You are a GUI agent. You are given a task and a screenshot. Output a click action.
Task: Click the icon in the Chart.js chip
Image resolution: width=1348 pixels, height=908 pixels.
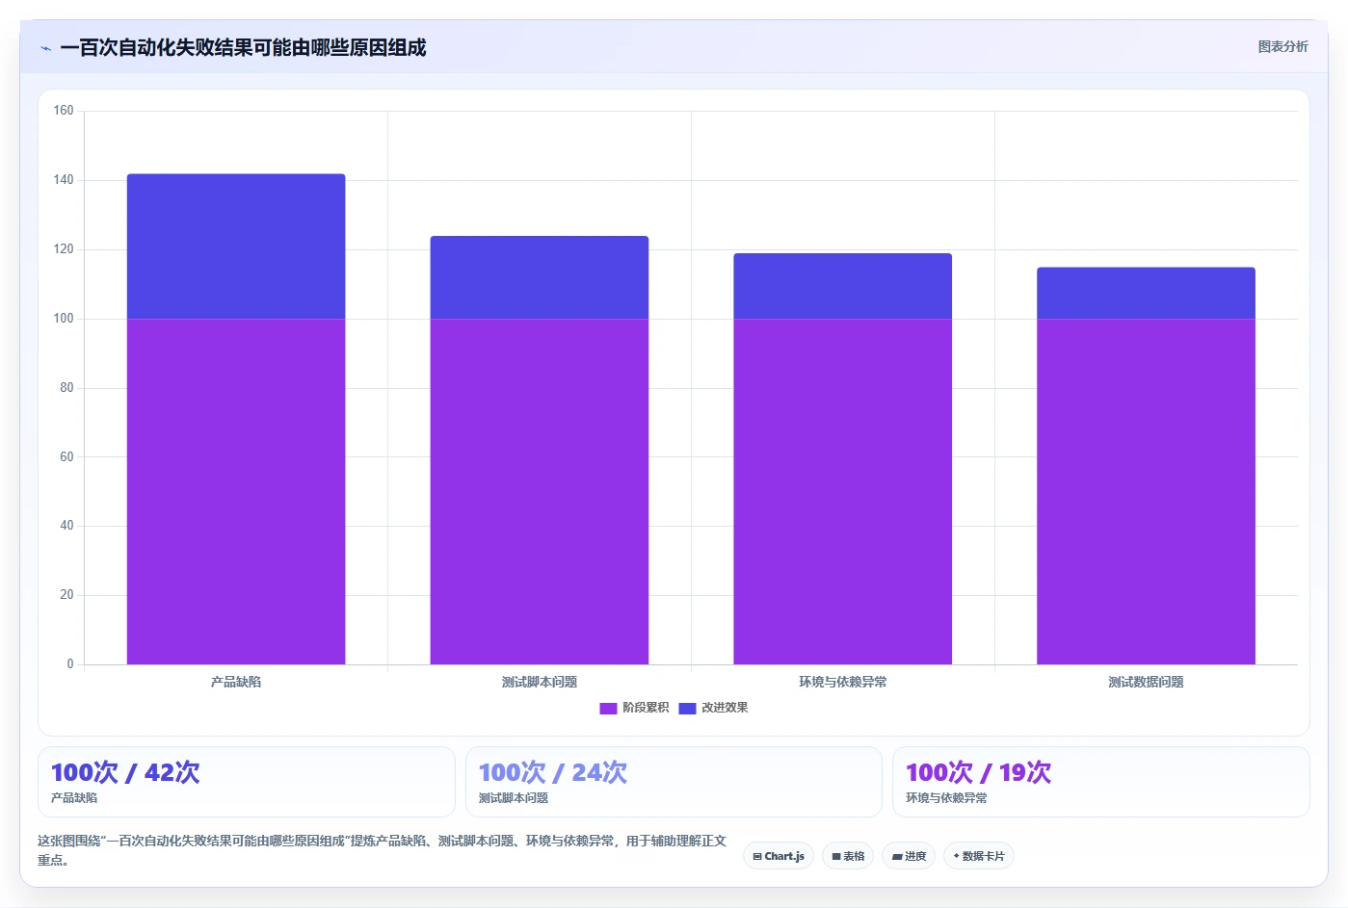(757, 856)
